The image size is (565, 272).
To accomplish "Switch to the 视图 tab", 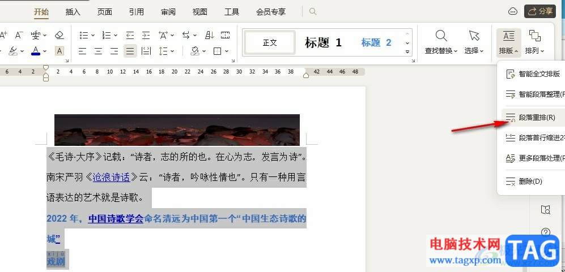I will pos(199,12).
